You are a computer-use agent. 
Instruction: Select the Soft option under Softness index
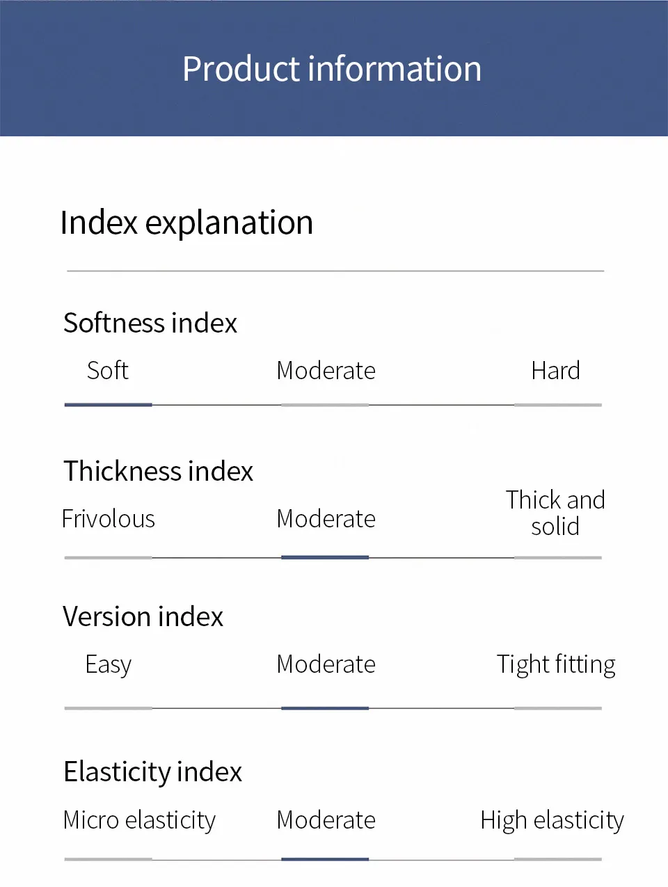point(108,371)
